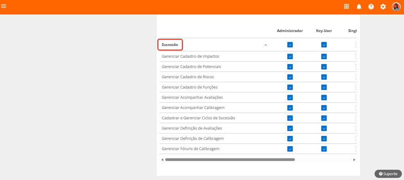
Task: Open the apps grid launcher
Action: tap(347, 7)
